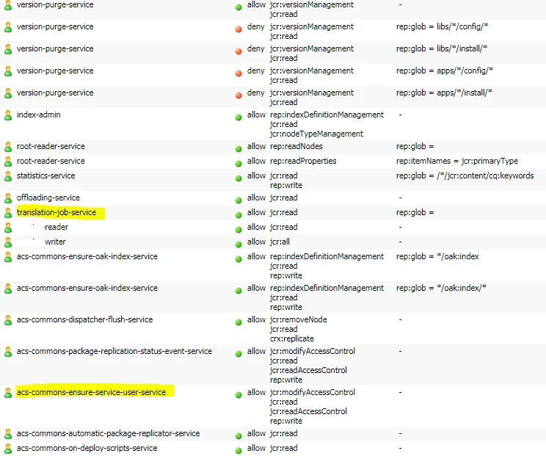
Task: Click green dot for acs-commons-on-deploy-scripts-service
Action: pyautogui.click(x=239, y=450)
